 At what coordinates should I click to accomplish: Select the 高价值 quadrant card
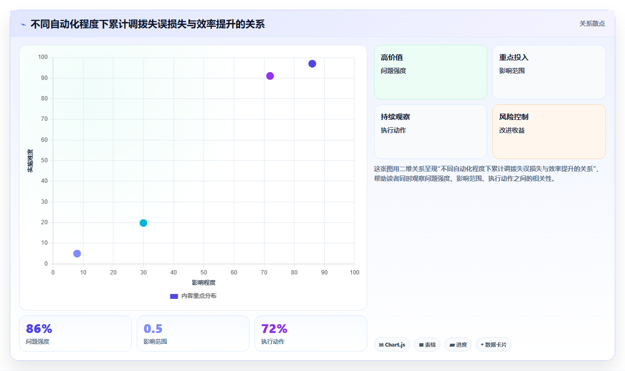tap(431, 72)
